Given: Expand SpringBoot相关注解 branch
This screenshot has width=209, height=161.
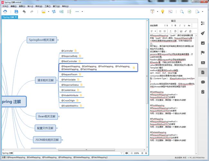Looking at the screenshot, I should click(58, 40).
